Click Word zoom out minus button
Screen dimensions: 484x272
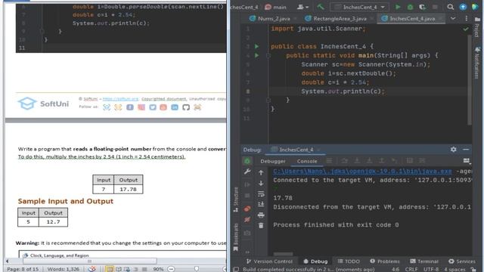click(171, 269)
